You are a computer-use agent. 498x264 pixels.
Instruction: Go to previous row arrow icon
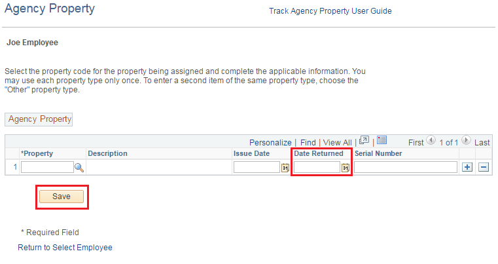coord(431,141)
